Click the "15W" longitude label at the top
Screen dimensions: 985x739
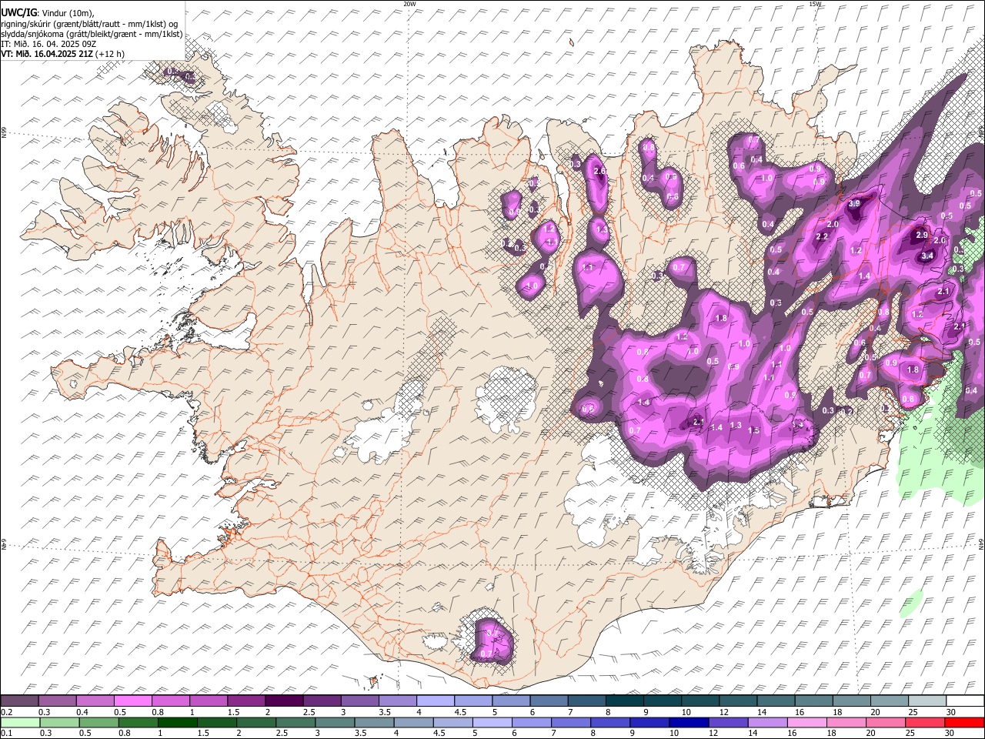point(815,4)
